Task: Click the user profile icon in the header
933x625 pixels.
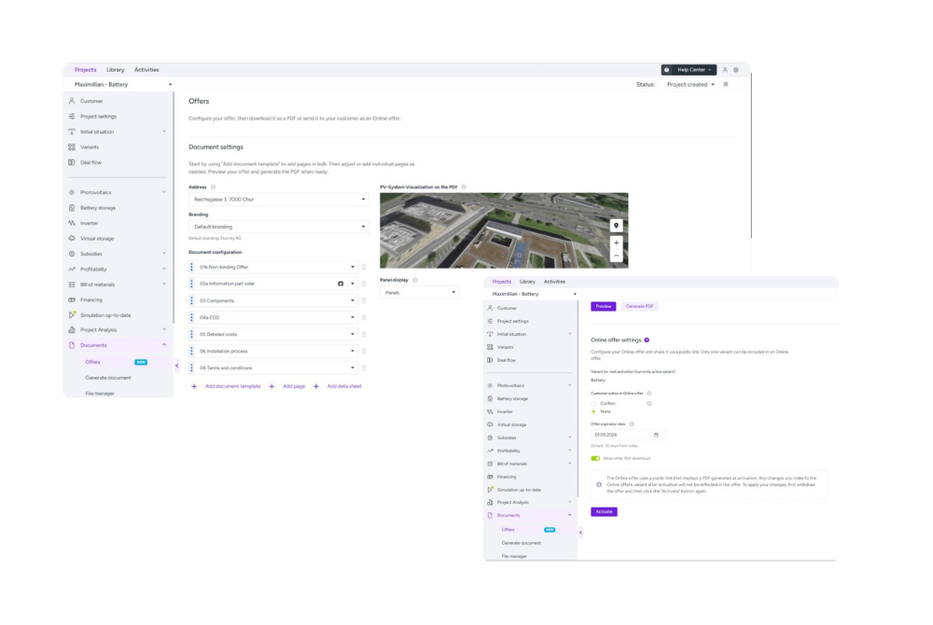Action: (725, 70)
